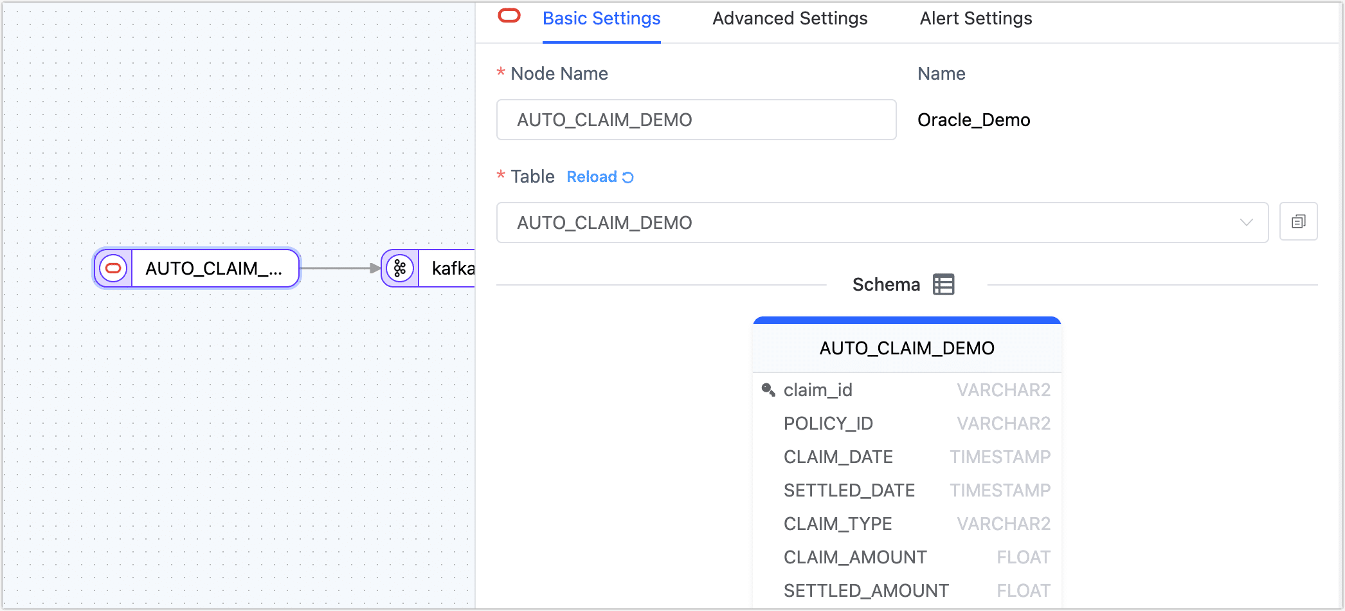Click the AUTO_CLAIM_DEMO schema header
Viewport: 1345px width, 611px height.
pos(907,347)
